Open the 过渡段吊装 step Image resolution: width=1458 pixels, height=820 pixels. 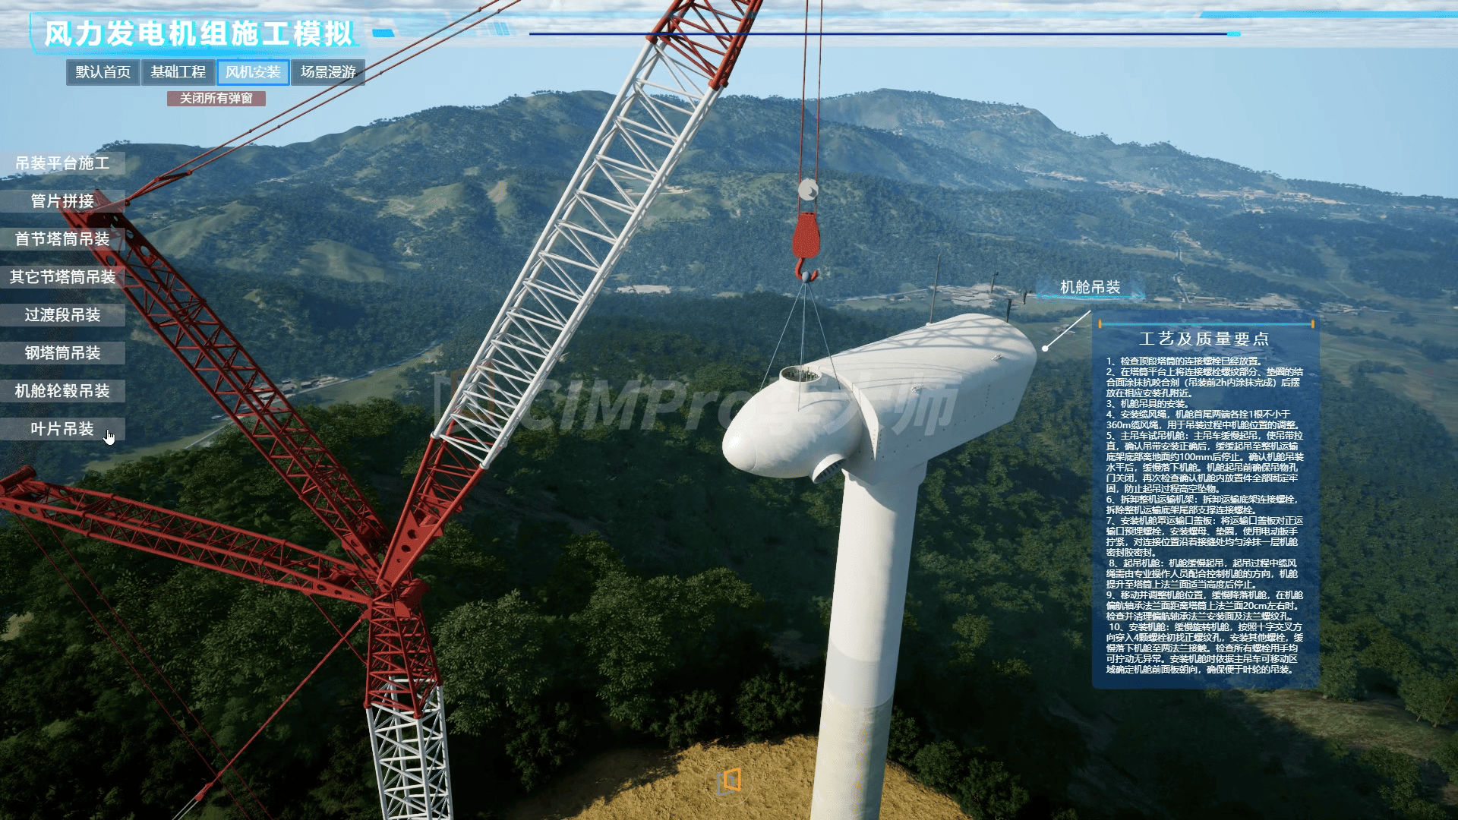[62, 315]
